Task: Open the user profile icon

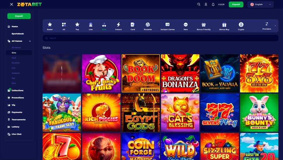Action: click(206, 4)
